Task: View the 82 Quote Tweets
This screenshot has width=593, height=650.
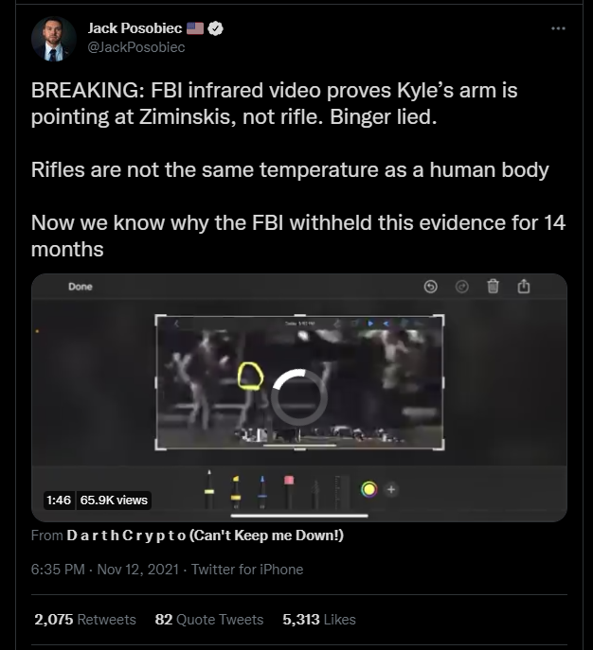Action: pos(209,620)
